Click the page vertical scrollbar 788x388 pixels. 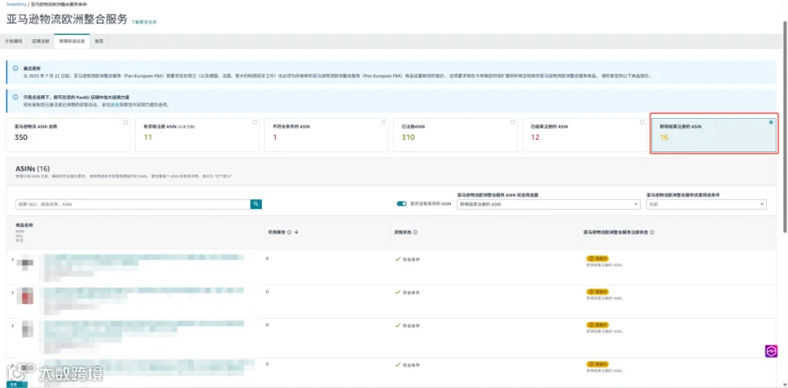point(784,127)
